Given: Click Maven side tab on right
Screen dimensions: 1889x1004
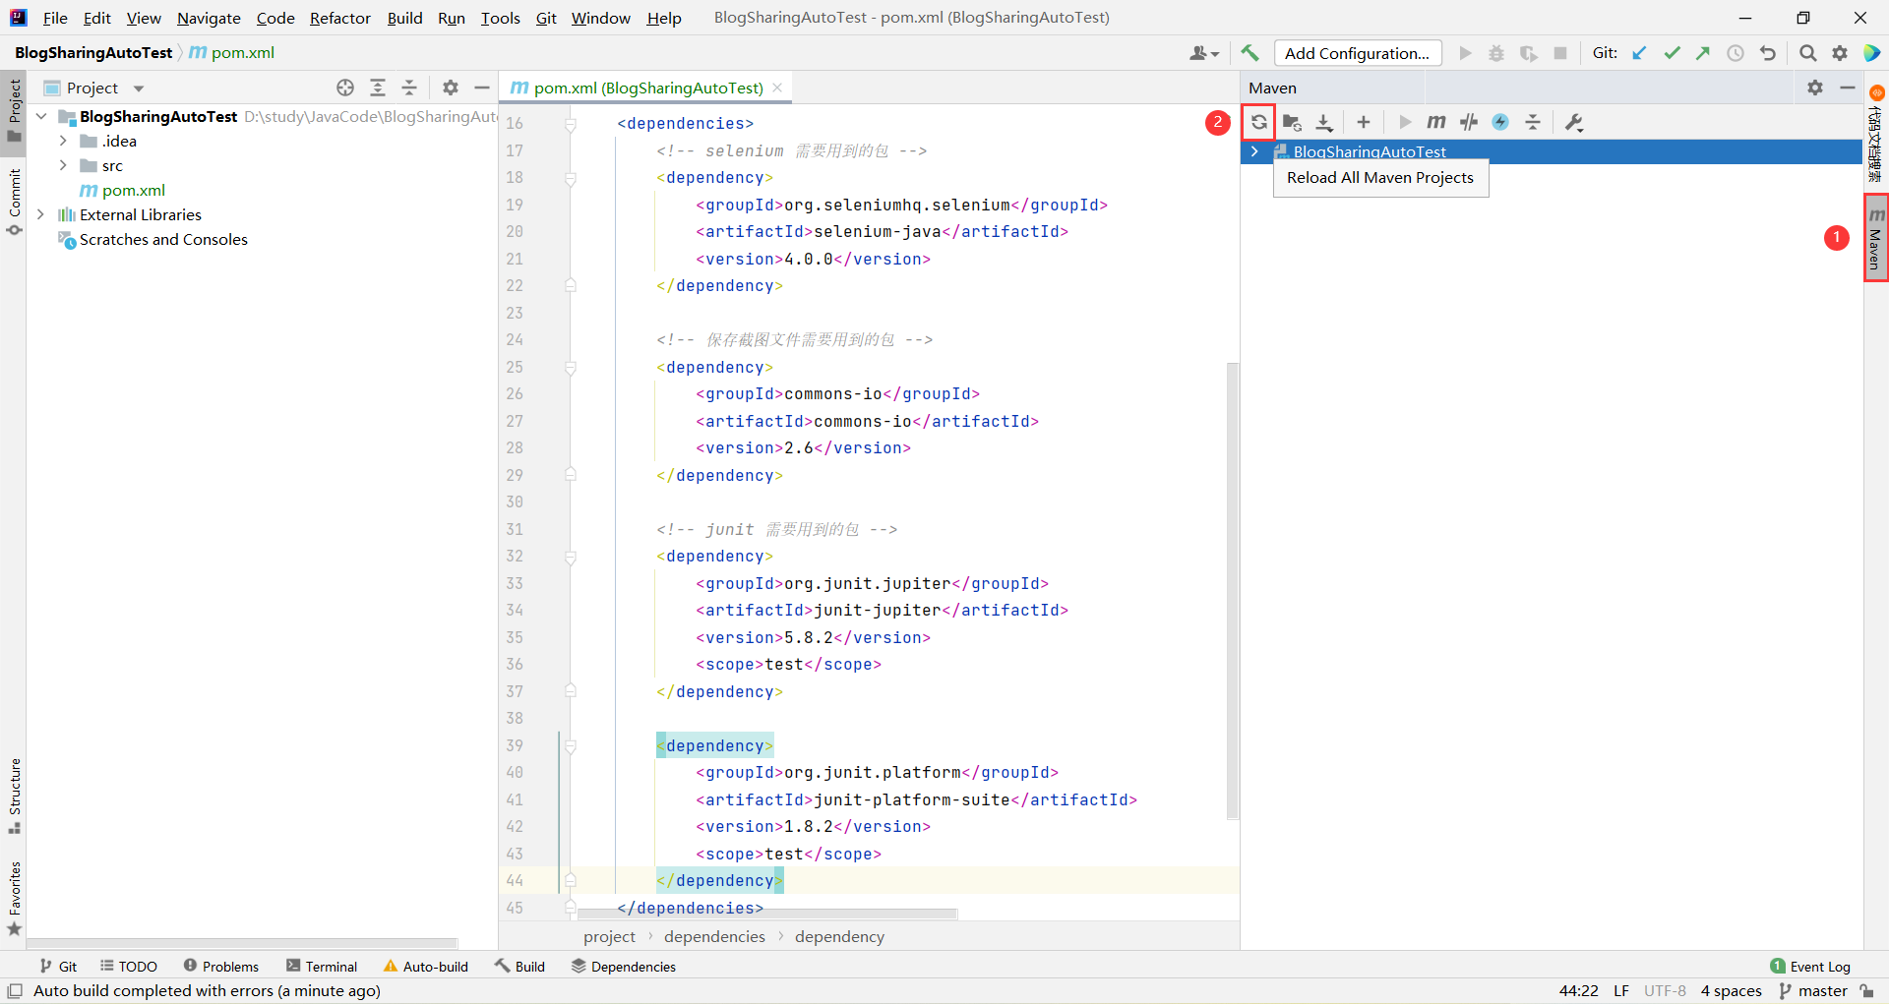Looking at the screenshot, I should [1876, 238].
